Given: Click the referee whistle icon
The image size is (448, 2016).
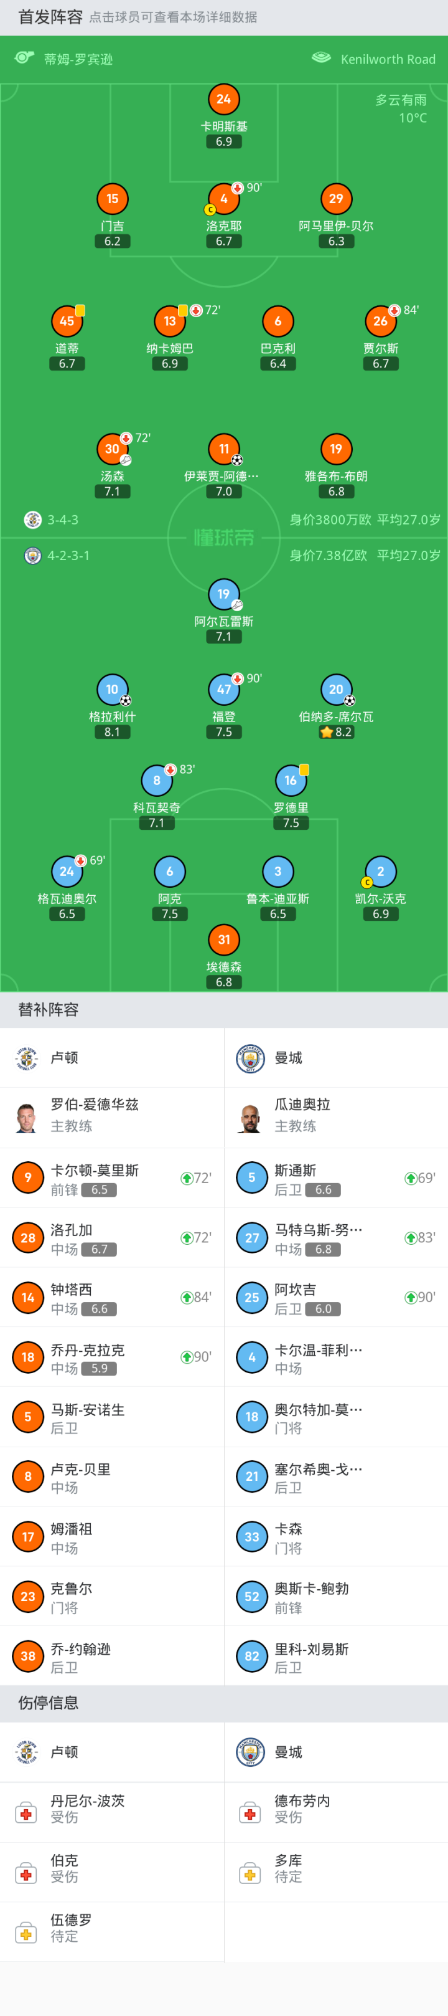Looking at the screenshot, I should [24, 58].
